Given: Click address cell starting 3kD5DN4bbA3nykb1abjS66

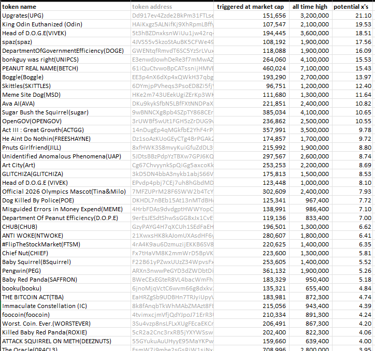Looking at the screenshot, I should tap(172, 174).
